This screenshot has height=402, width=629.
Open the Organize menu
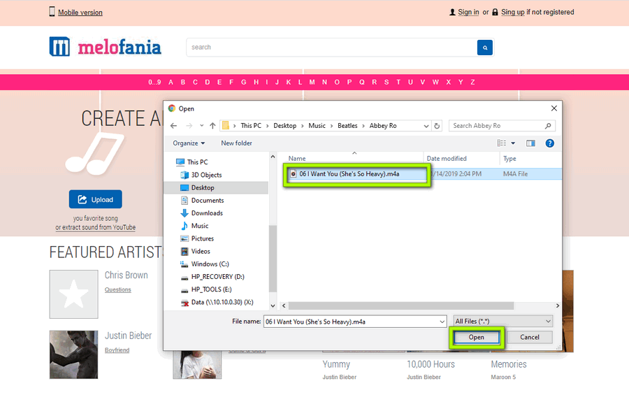pyautogui.click(x=189, y=143)
